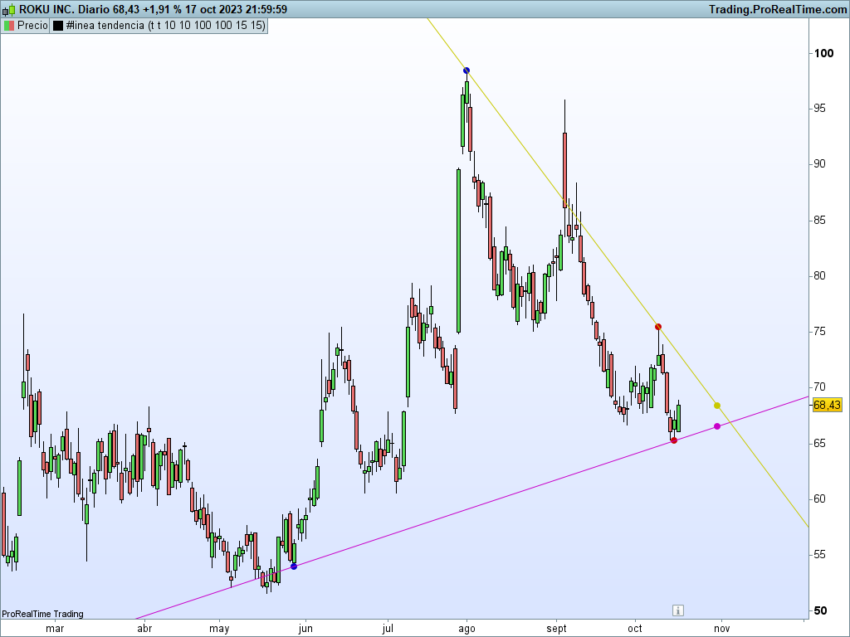Select the yellow projection dot on the downtrend line

[x=717, y=406]
